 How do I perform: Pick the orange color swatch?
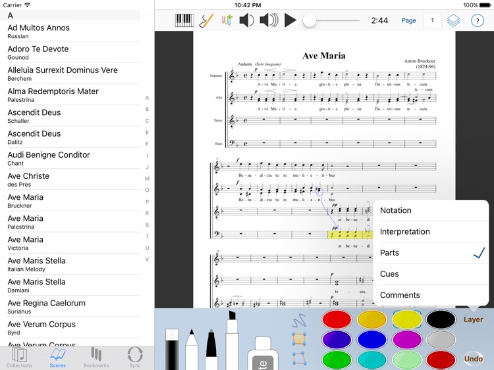pyautogui.click(x=371, y=319)
